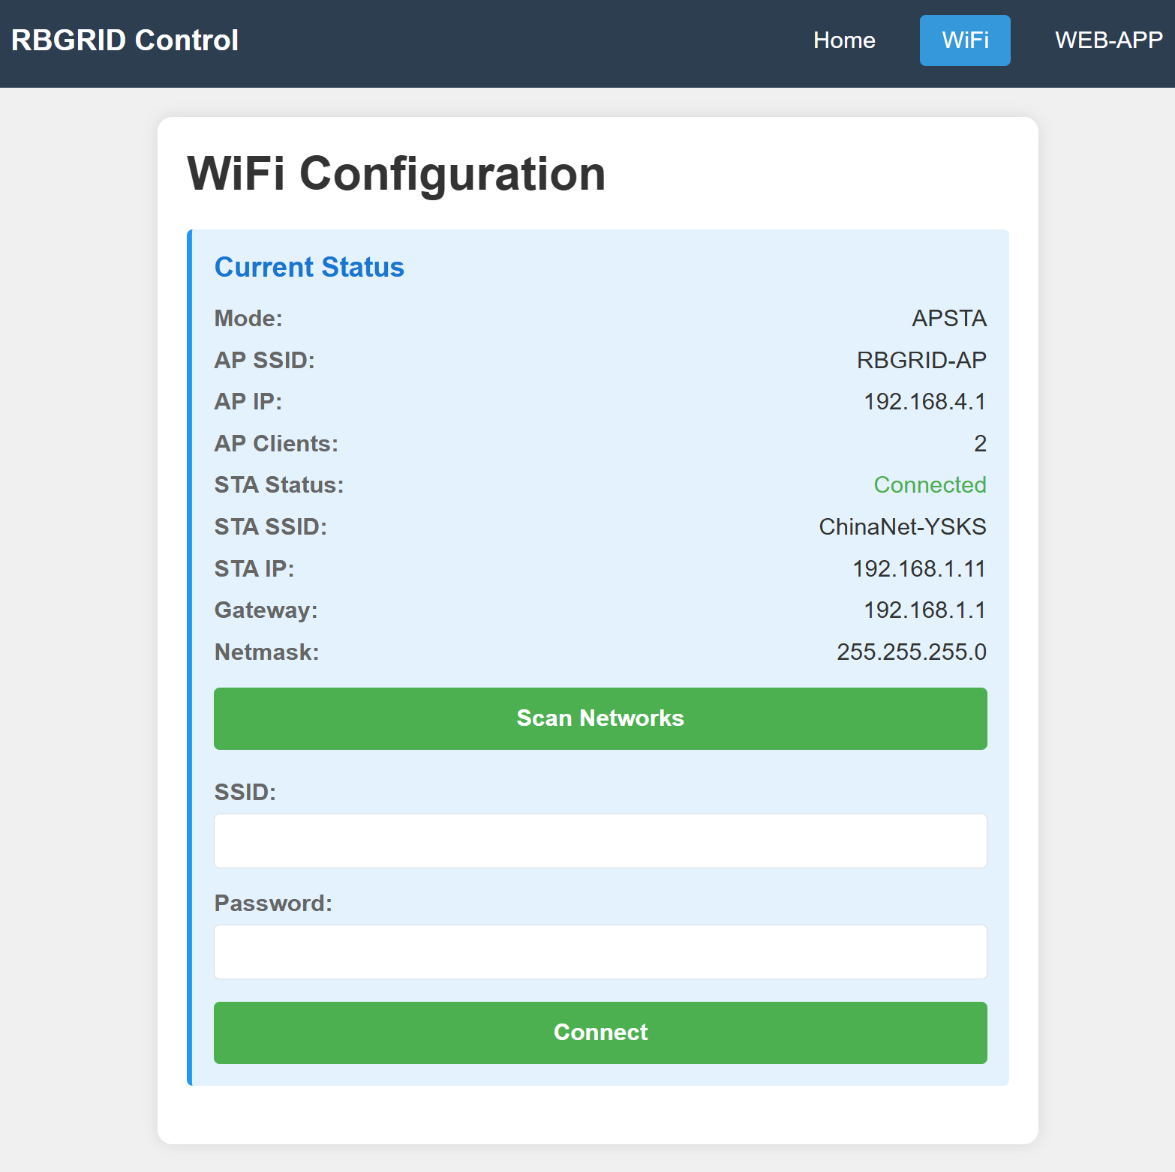Click the AP Clients count value

[980, 444]
